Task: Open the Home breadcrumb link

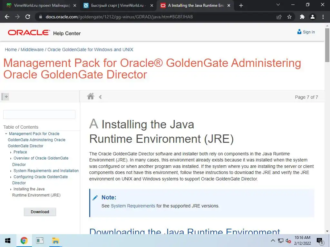Action: point(11,50)
